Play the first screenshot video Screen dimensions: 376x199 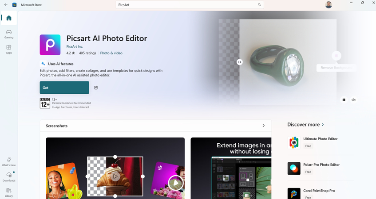point(115,176)
